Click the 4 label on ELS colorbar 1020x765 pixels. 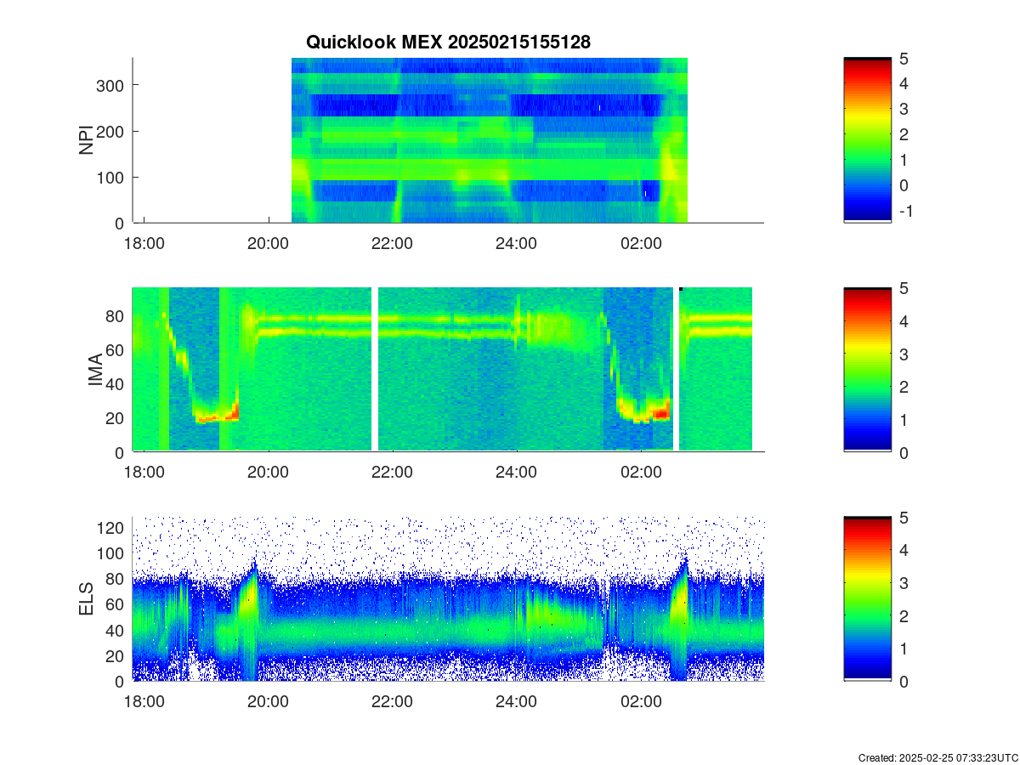coord(904,551)
